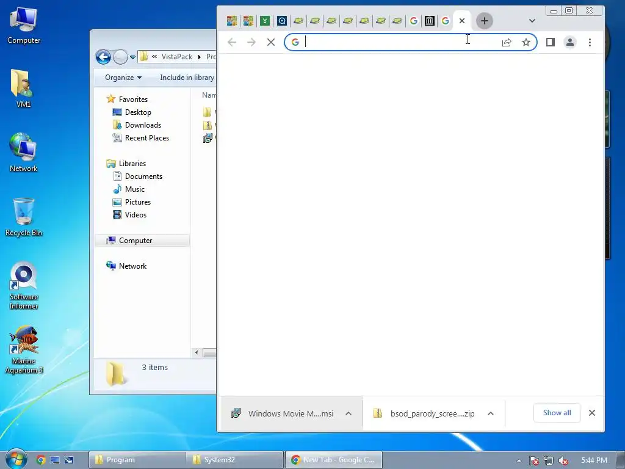The height and width of the screenshot is (469, 625).
Task: Launch the pinned Chrome icon on the taskbar
Action: 41,460
